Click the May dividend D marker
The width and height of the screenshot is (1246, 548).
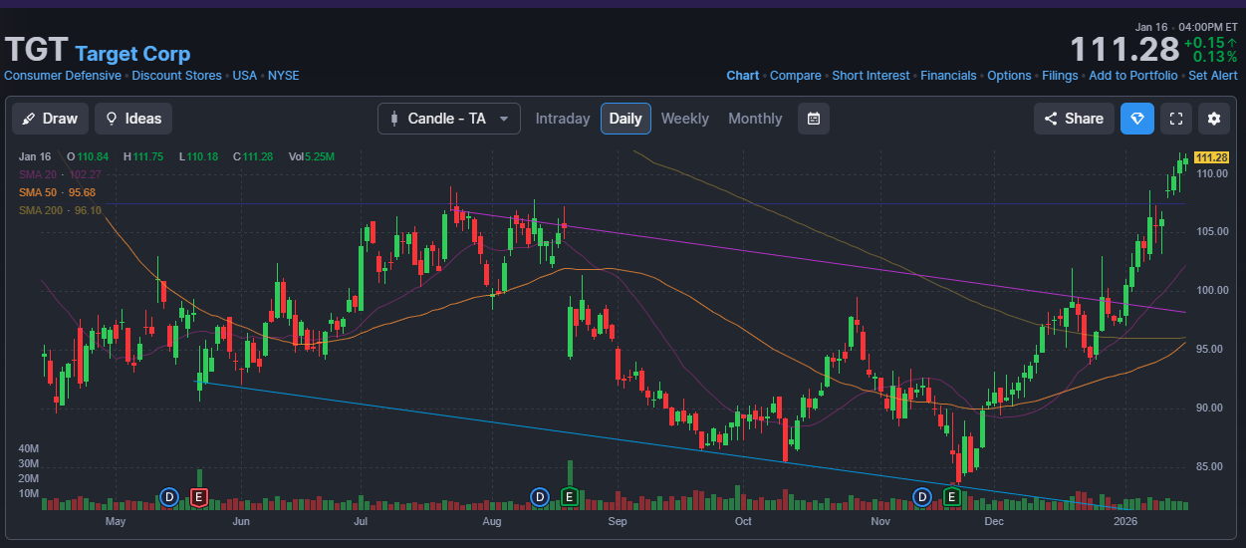click(x=169, y=496)
